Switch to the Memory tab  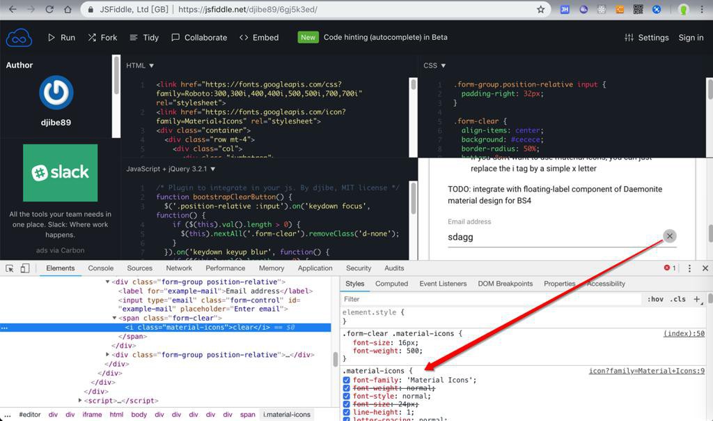click(x=272, y=268)
